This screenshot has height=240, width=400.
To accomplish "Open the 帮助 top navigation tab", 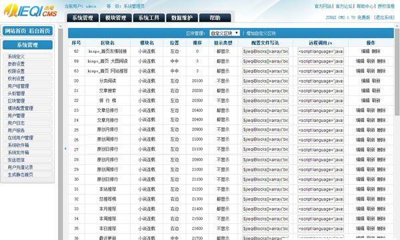I will tap(215, 18).
